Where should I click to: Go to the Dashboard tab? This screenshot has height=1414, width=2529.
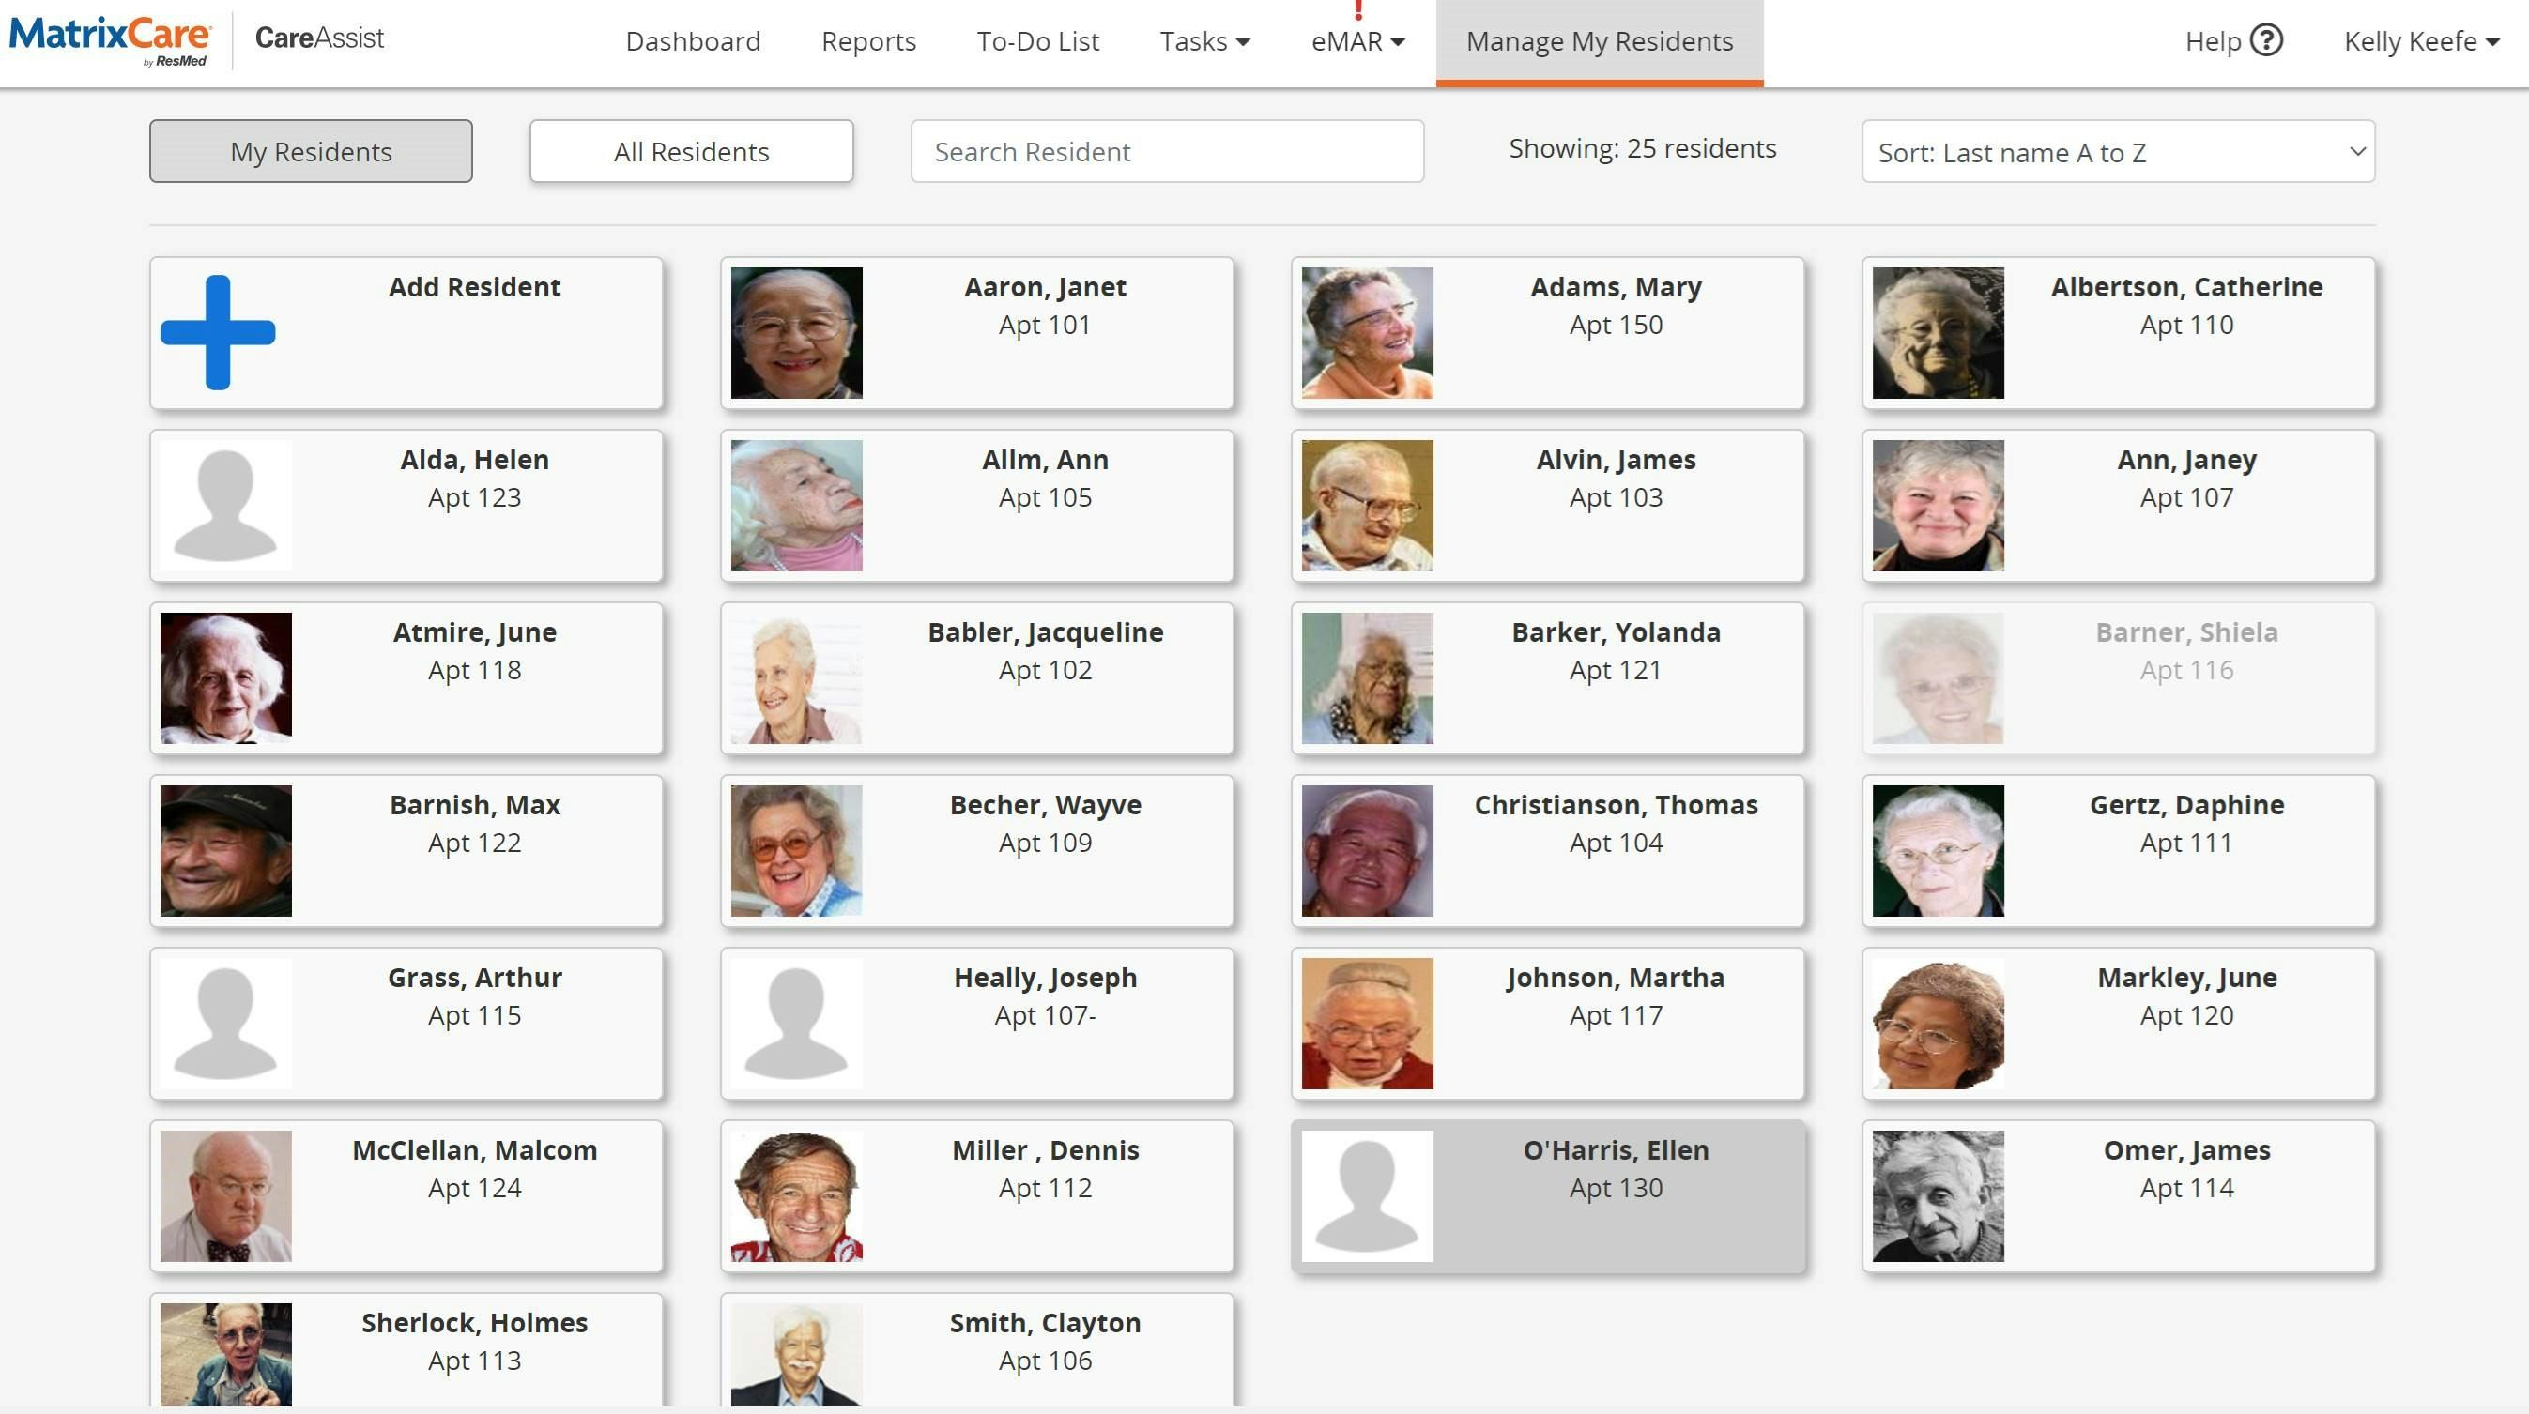[692, 41]
